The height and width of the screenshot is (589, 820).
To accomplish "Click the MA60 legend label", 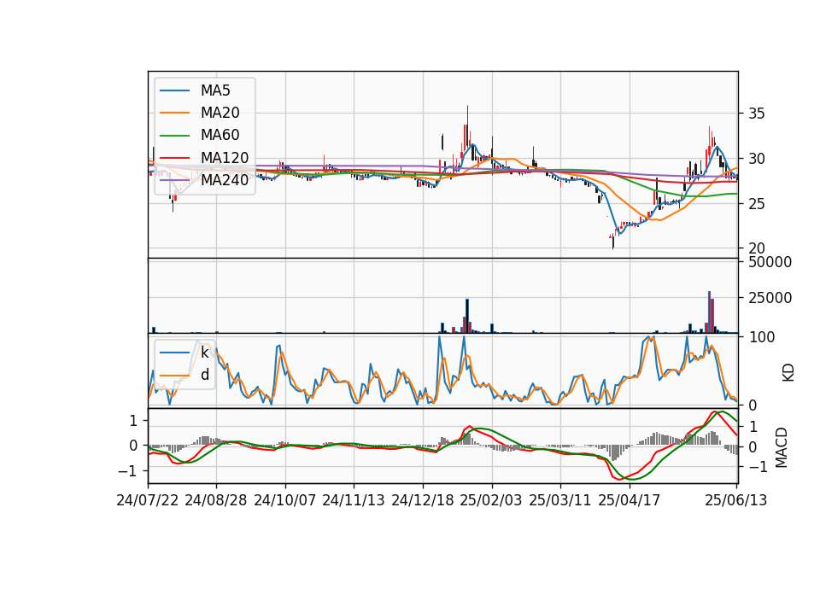I will [x=220, y=136].
